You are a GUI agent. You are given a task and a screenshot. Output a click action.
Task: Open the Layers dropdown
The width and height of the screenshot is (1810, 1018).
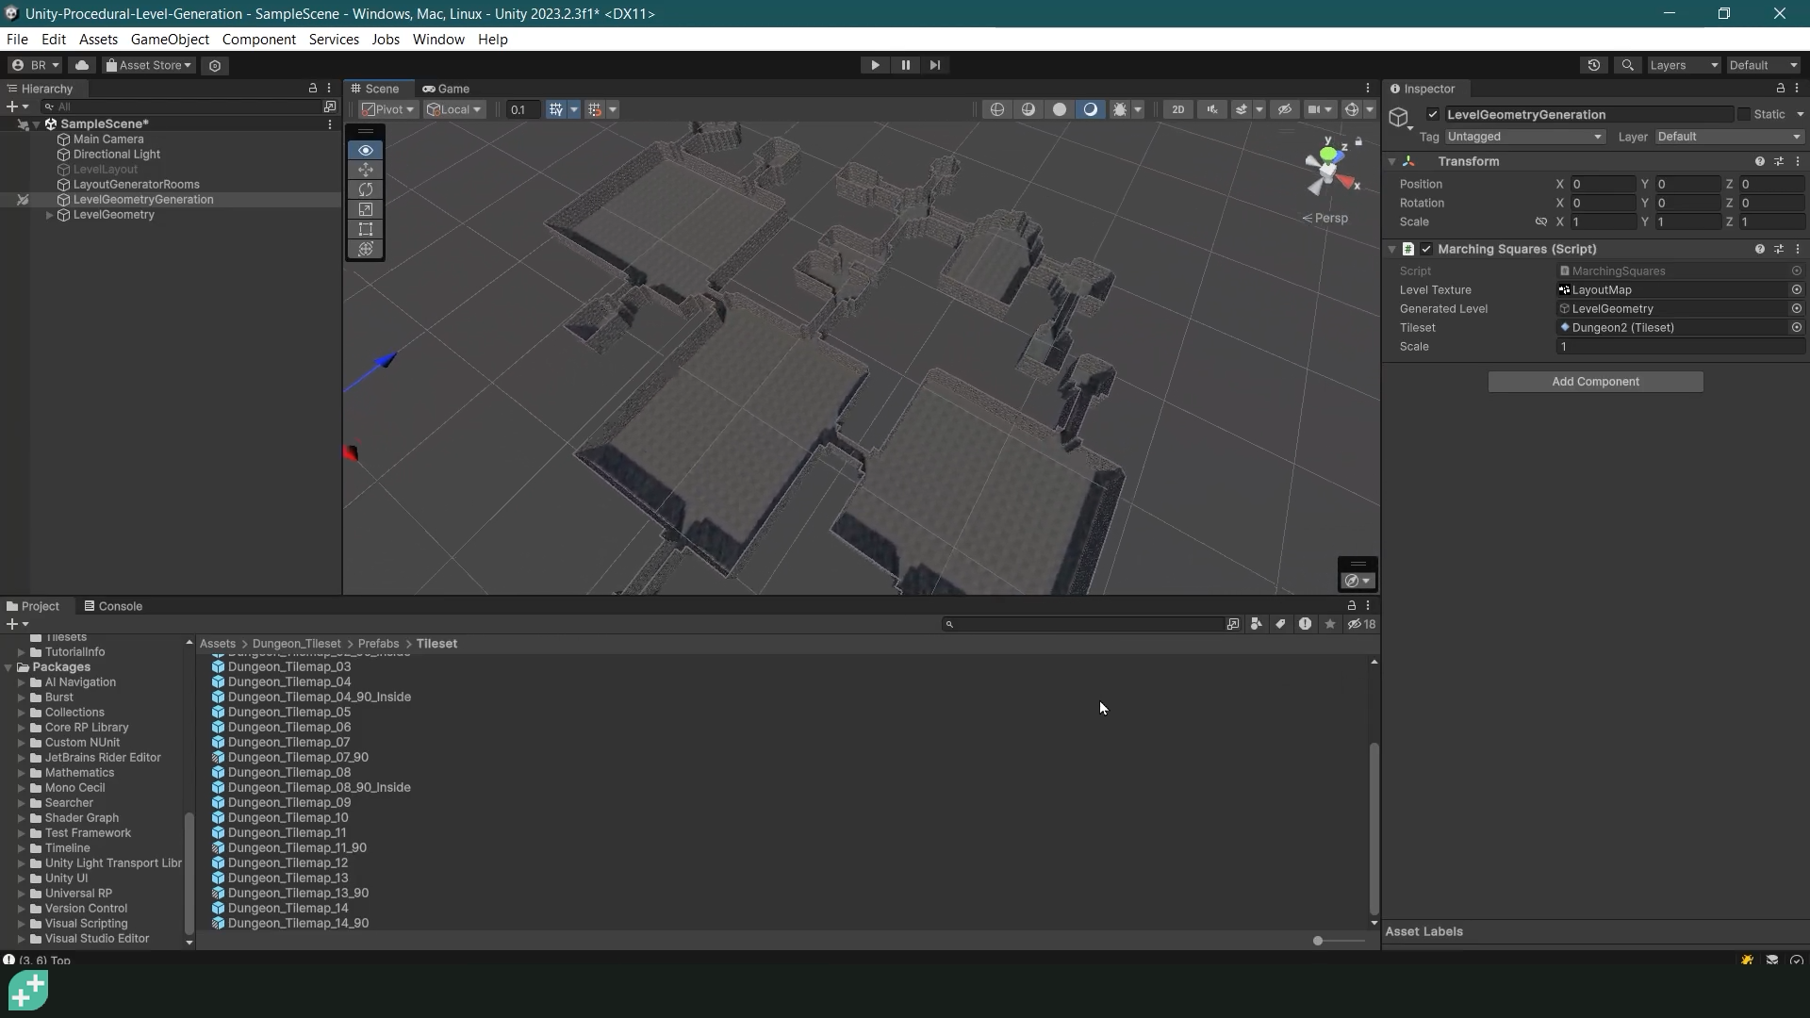coord(1683,64)
